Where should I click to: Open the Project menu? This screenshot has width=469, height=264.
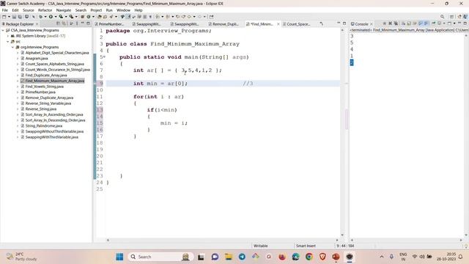point(96,10)
